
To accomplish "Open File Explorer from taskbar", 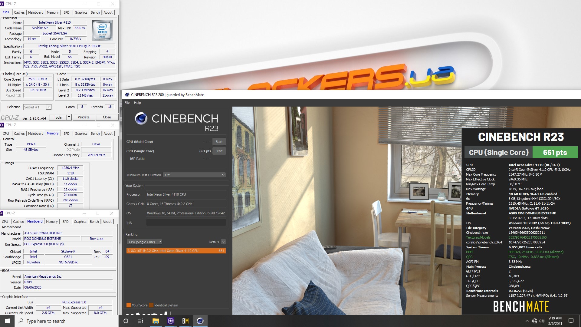I will click(x=156, y=321).
